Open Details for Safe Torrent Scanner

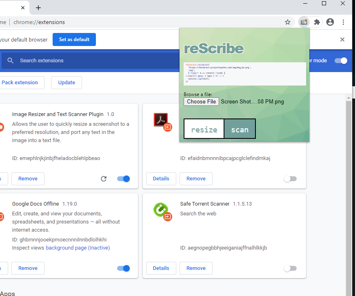[161, 268]
